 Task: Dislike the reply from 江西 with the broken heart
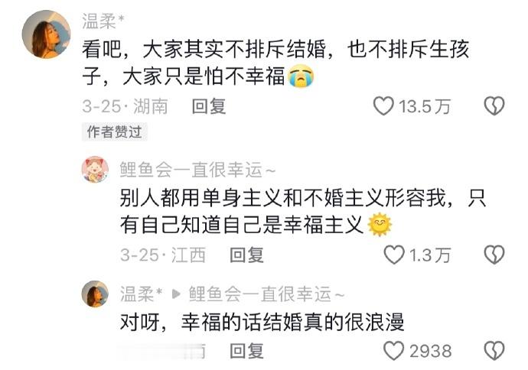click(494, 255)
